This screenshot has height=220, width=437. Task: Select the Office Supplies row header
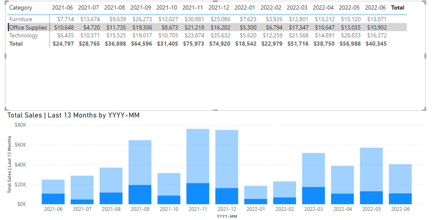pos(28,27)
